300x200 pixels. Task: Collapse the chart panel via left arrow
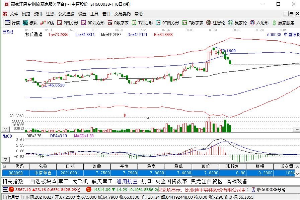(5, 128)
